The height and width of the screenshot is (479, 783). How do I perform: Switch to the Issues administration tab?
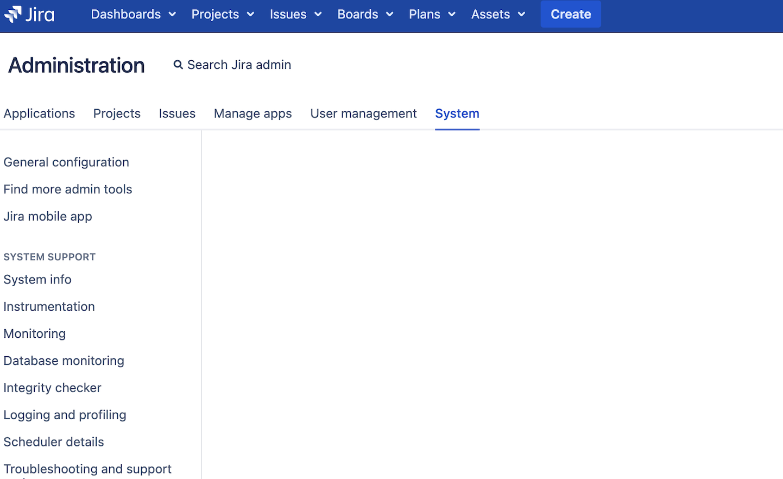pyautogui.click(x=177, y=114)
